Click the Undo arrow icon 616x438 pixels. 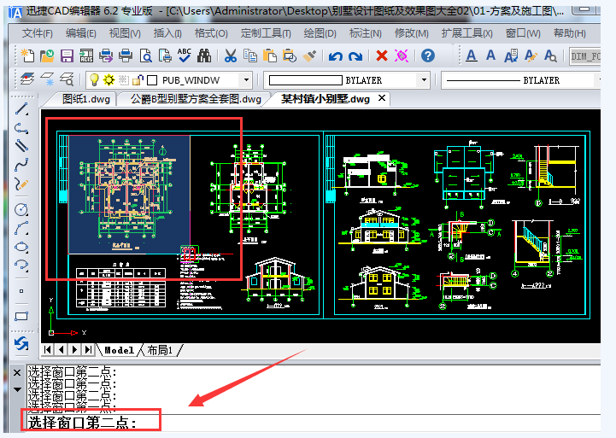335,55
